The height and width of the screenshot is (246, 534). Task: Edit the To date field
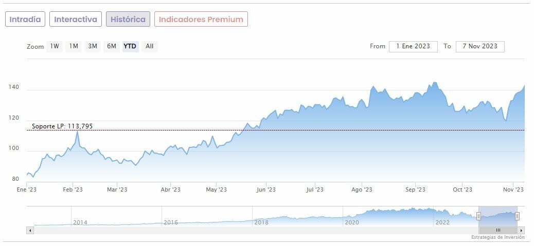point(480,46)
